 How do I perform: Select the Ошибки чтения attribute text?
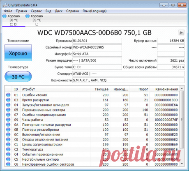pos(35,95)
